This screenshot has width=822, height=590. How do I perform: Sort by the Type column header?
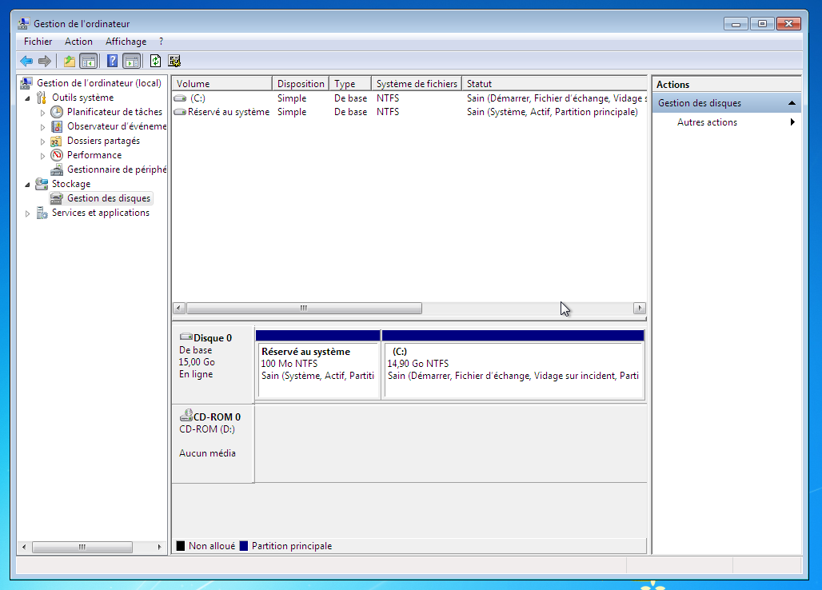pos(350,84)
